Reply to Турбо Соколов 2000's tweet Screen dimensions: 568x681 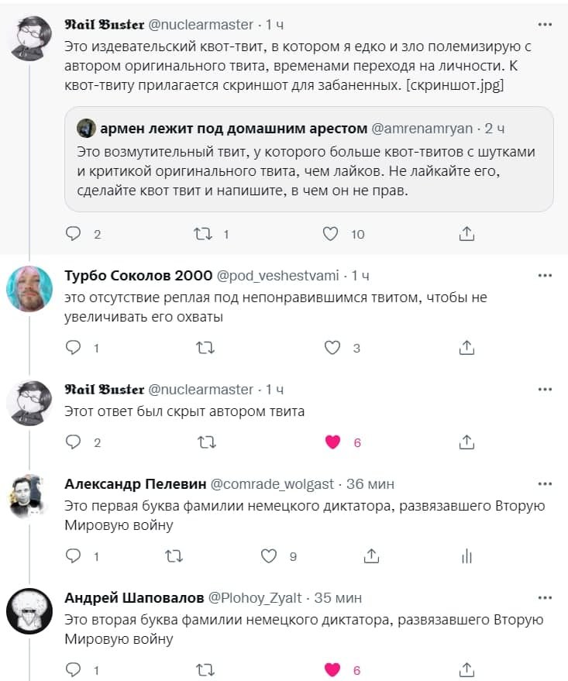74,348
